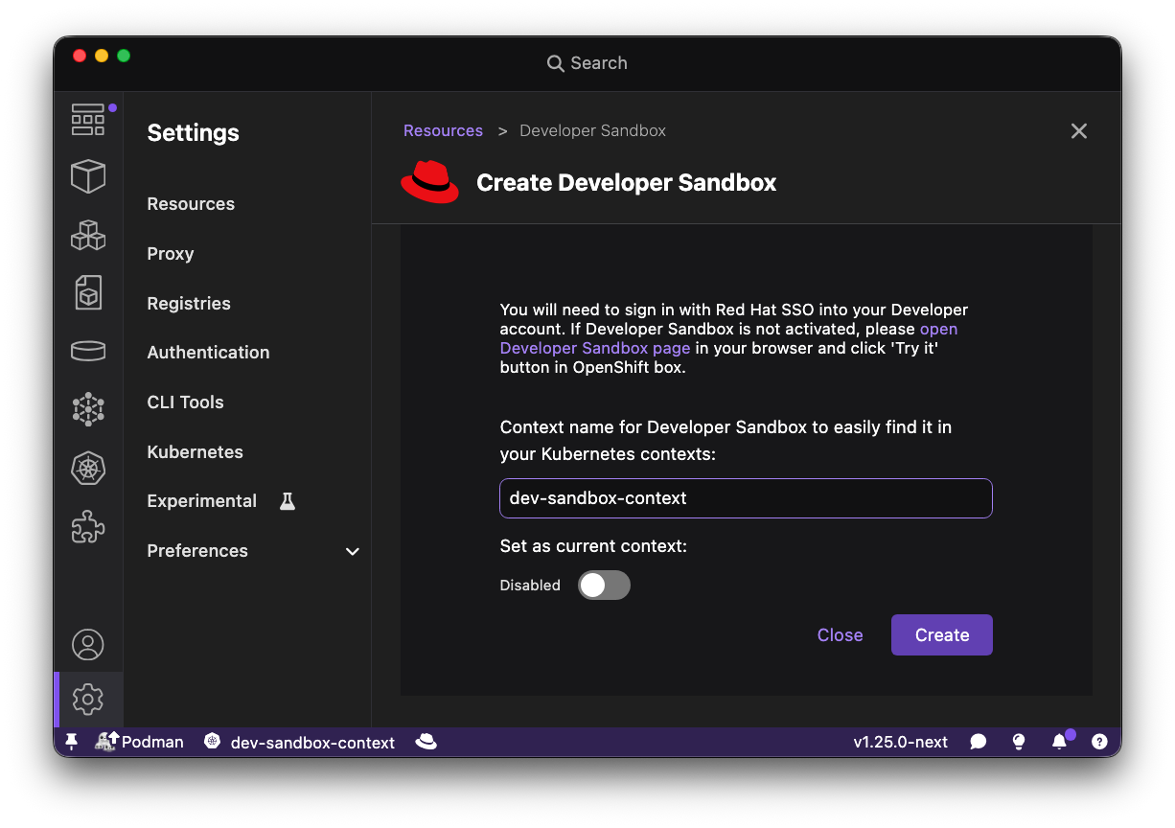
Task: Open the lightbulb troubleshooting icon
Action: (1019, 742)
